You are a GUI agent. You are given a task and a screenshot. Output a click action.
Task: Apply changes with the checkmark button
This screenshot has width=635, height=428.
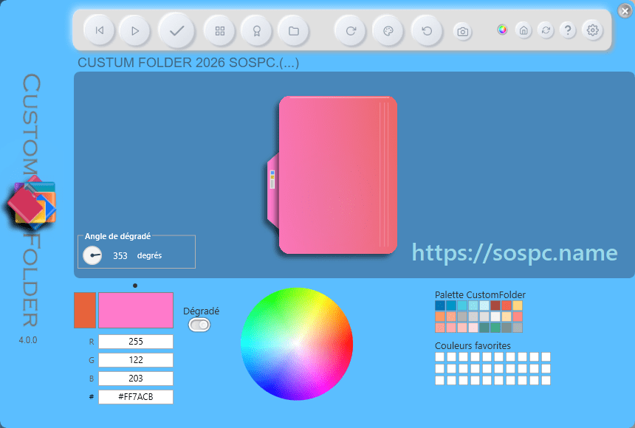coord(176,31)
